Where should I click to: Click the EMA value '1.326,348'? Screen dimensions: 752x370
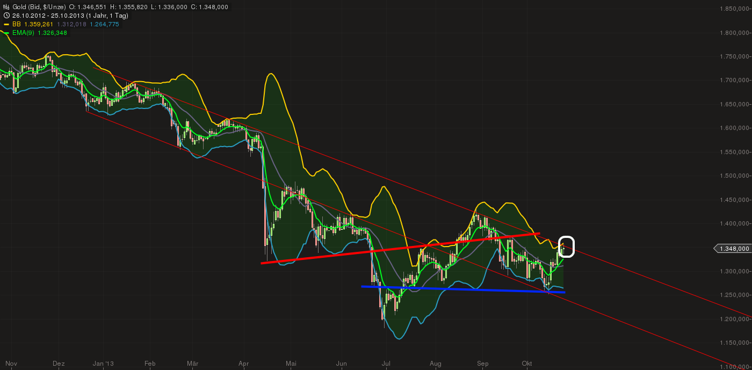(x=52, y=33)
